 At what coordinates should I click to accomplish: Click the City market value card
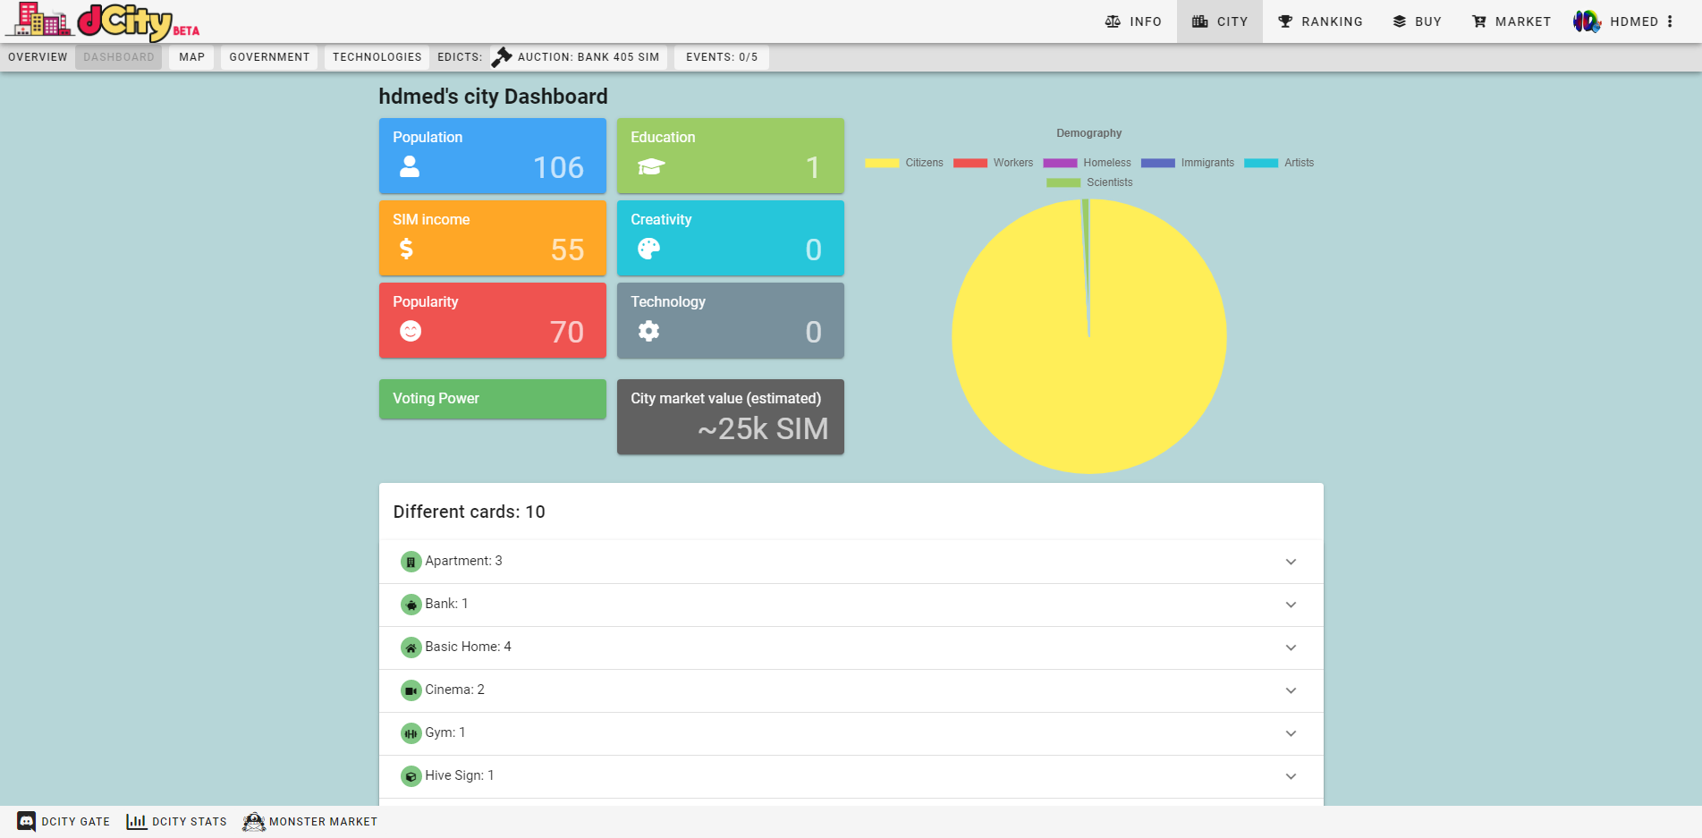pyautogui.click(x=731, y=417)
